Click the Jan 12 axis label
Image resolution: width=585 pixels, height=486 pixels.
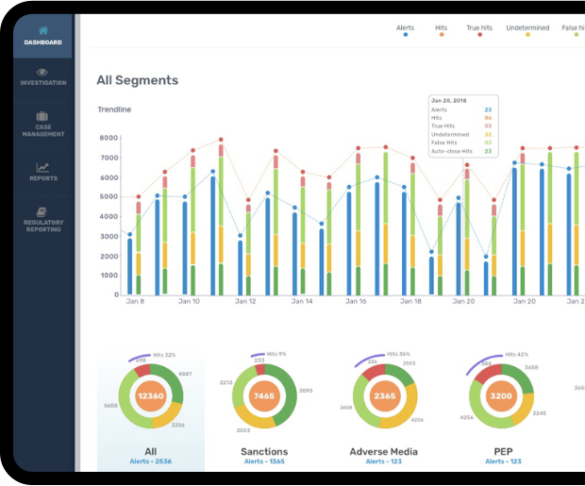[245, 301]
